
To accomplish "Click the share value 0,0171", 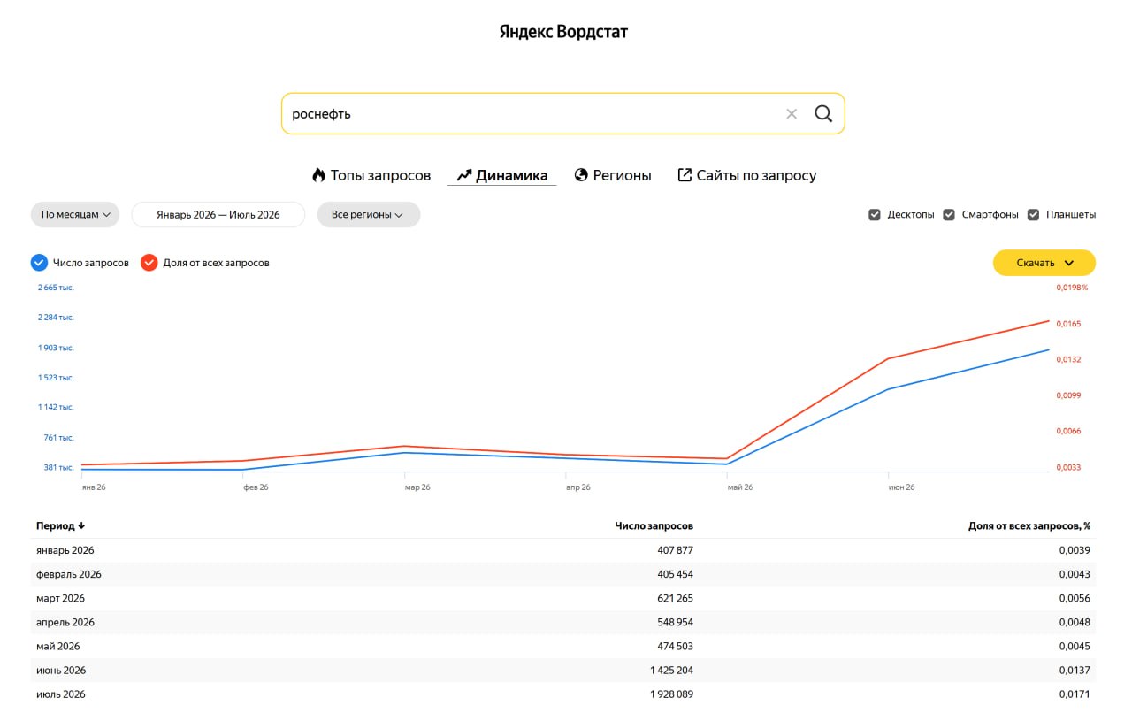I will click(1075, 694).
